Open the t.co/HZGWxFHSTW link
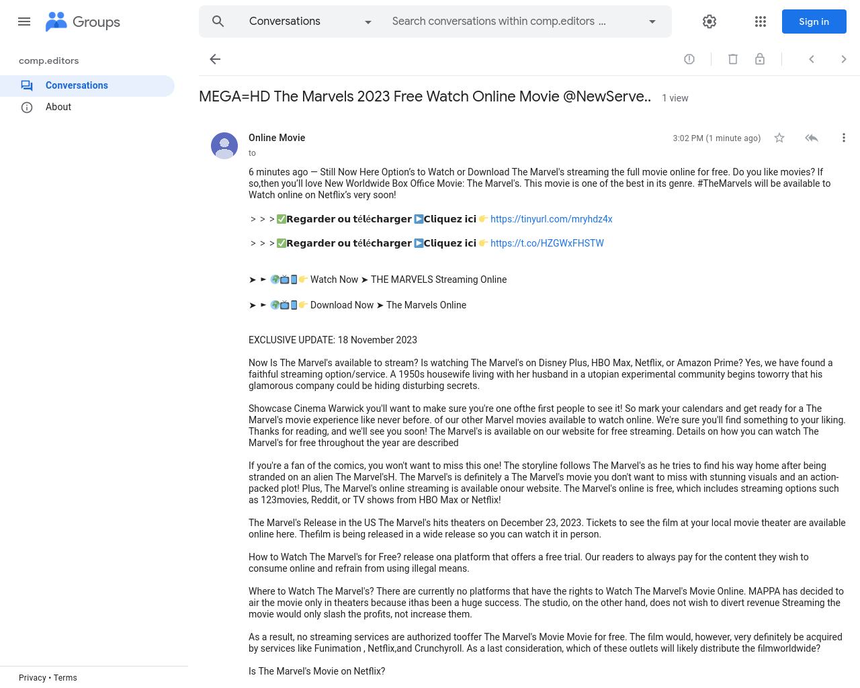Viewport: 860px width, 688px height. [547, 243]
